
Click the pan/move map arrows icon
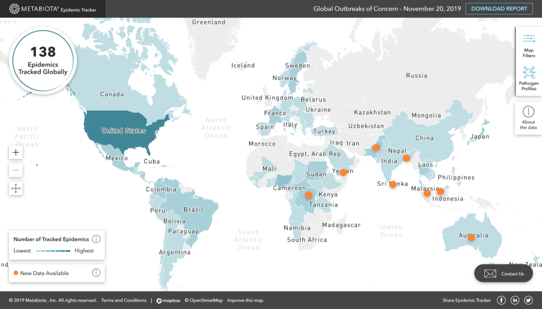pyautogui.click(x=16, y=188)
